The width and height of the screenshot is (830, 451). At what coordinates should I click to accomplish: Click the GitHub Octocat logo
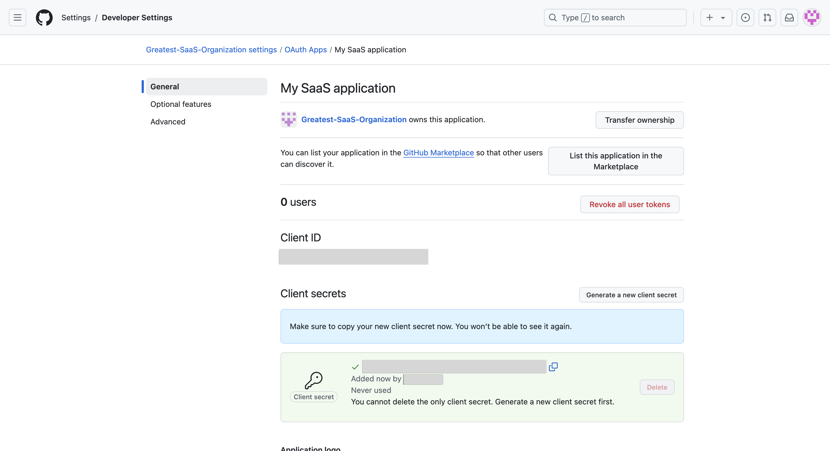[44, 17]
